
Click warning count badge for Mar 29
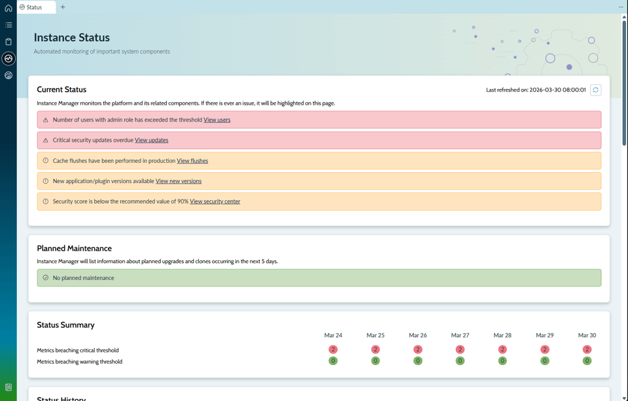coord(545,361)
